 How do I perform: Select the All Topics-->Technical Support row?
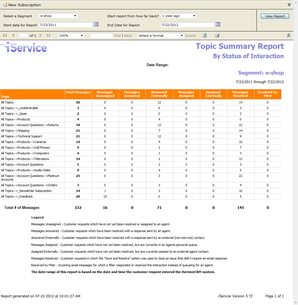coord(141,136)
